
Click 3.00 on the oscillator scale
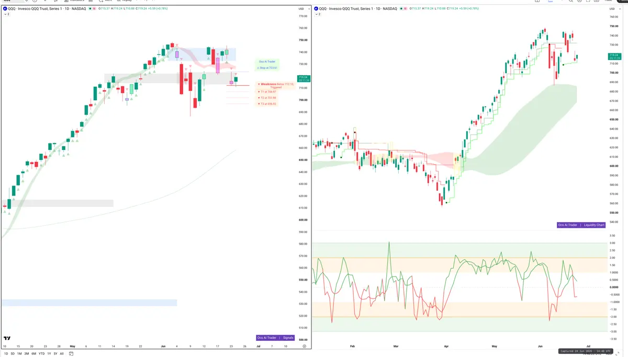612,243
